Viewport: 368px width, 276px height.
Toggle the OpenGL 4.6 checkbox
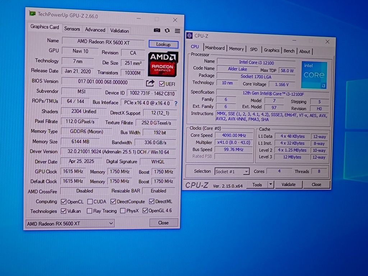[x=145, y=211]
